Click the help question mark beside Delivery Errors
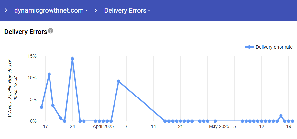Image resolution: width=297 pixels, height=139 pixels. [50, 31]
